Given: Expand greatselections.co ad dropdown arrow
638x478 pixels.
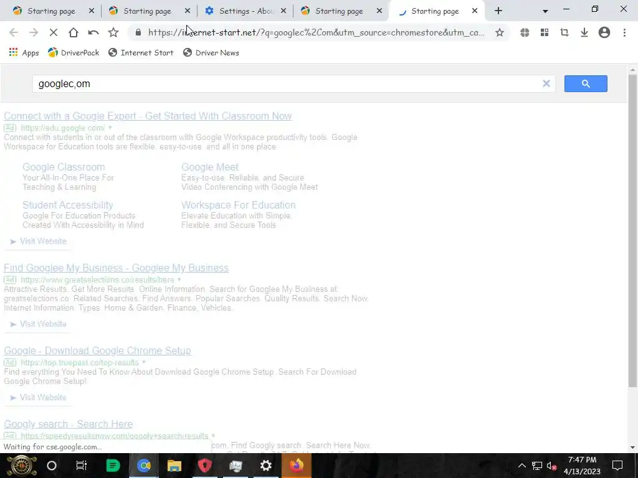Looking at the screenshot, I should point(179,279).
